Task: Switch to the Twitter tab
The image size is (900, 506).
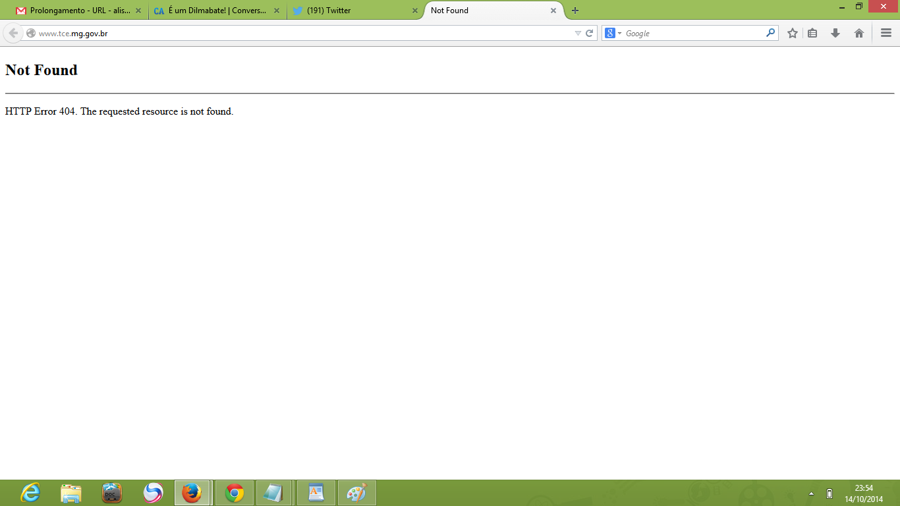Action: [x=349, y=11]
